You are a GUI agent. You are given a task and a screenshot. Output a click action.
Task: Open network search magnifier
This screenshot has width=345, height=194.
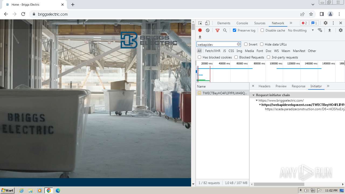click(225, 30)
